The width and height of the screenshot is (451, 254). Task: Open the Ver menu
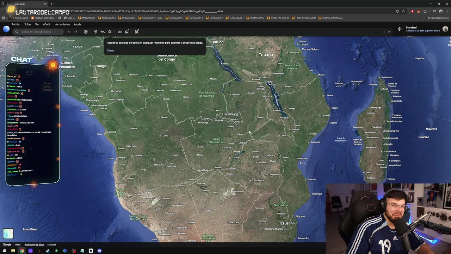(37, 24)
